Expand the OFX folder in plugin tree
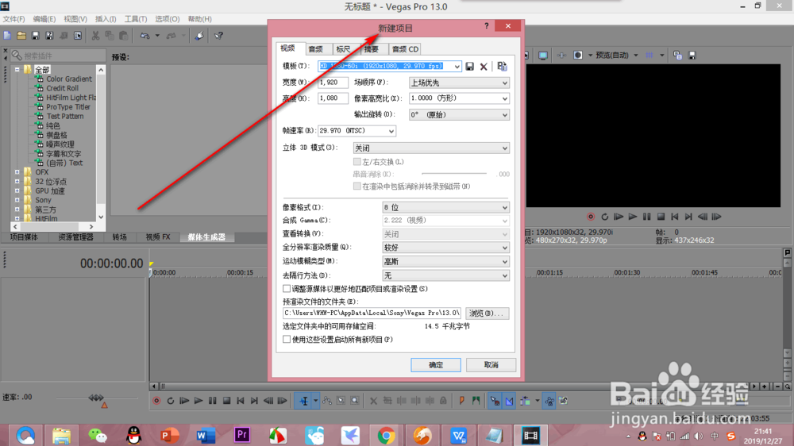This screenshot has height=446, width=794. click(x=17, y=172)
